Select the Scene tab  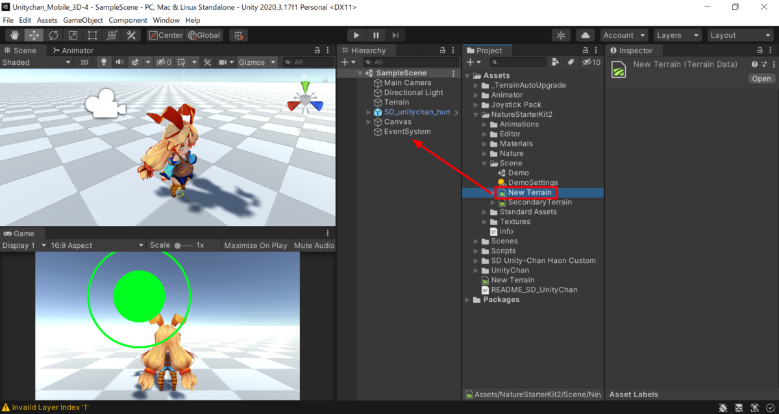[21, 50]
